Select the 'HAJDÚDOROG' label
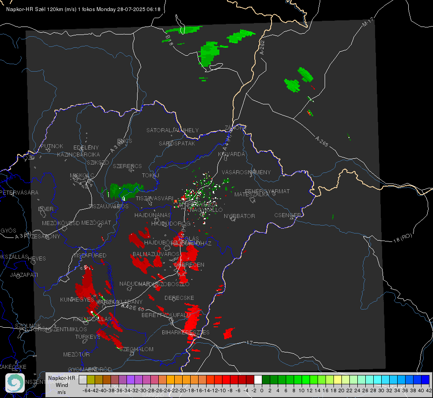 tap(171, 223)
